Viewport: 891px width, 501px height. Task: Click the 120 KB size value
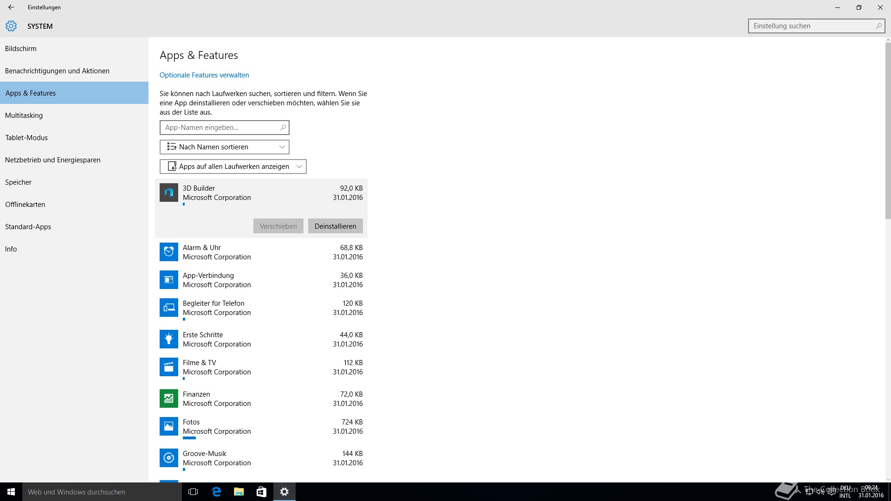click(353, 303)
